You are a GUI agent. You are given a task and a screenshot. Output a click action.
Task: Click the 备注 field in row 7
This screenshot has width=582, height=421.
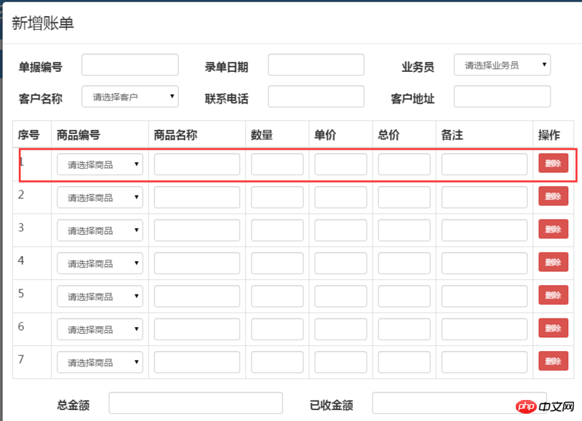(x=484, y=362)
